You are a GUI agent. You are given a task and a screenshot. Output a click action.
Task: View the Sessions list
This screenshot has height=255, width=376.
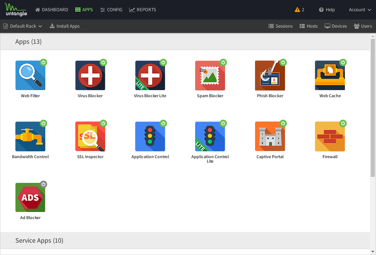[x=281, y=26]
